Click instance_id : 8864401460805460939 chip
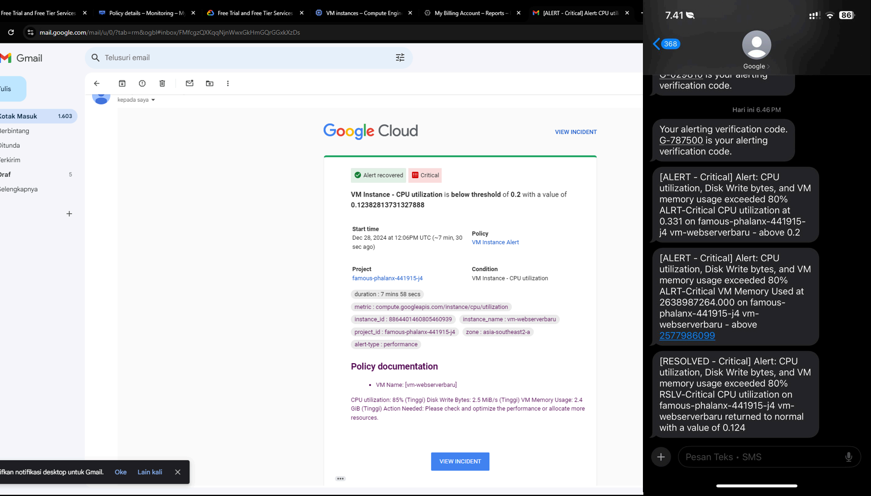 (x=403, y=320)
